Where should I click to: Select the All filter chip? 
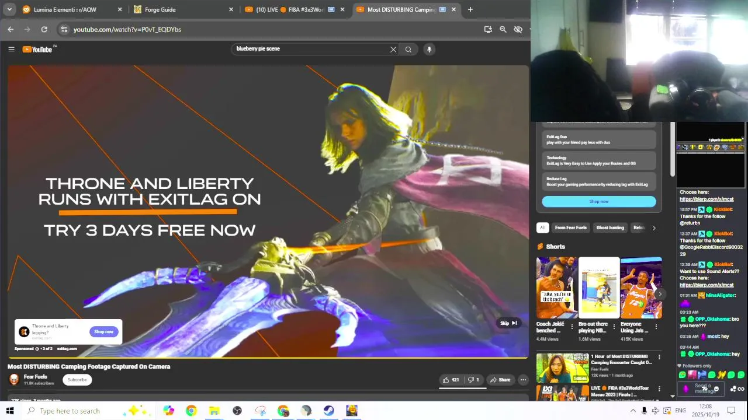[x=542, y=228]
